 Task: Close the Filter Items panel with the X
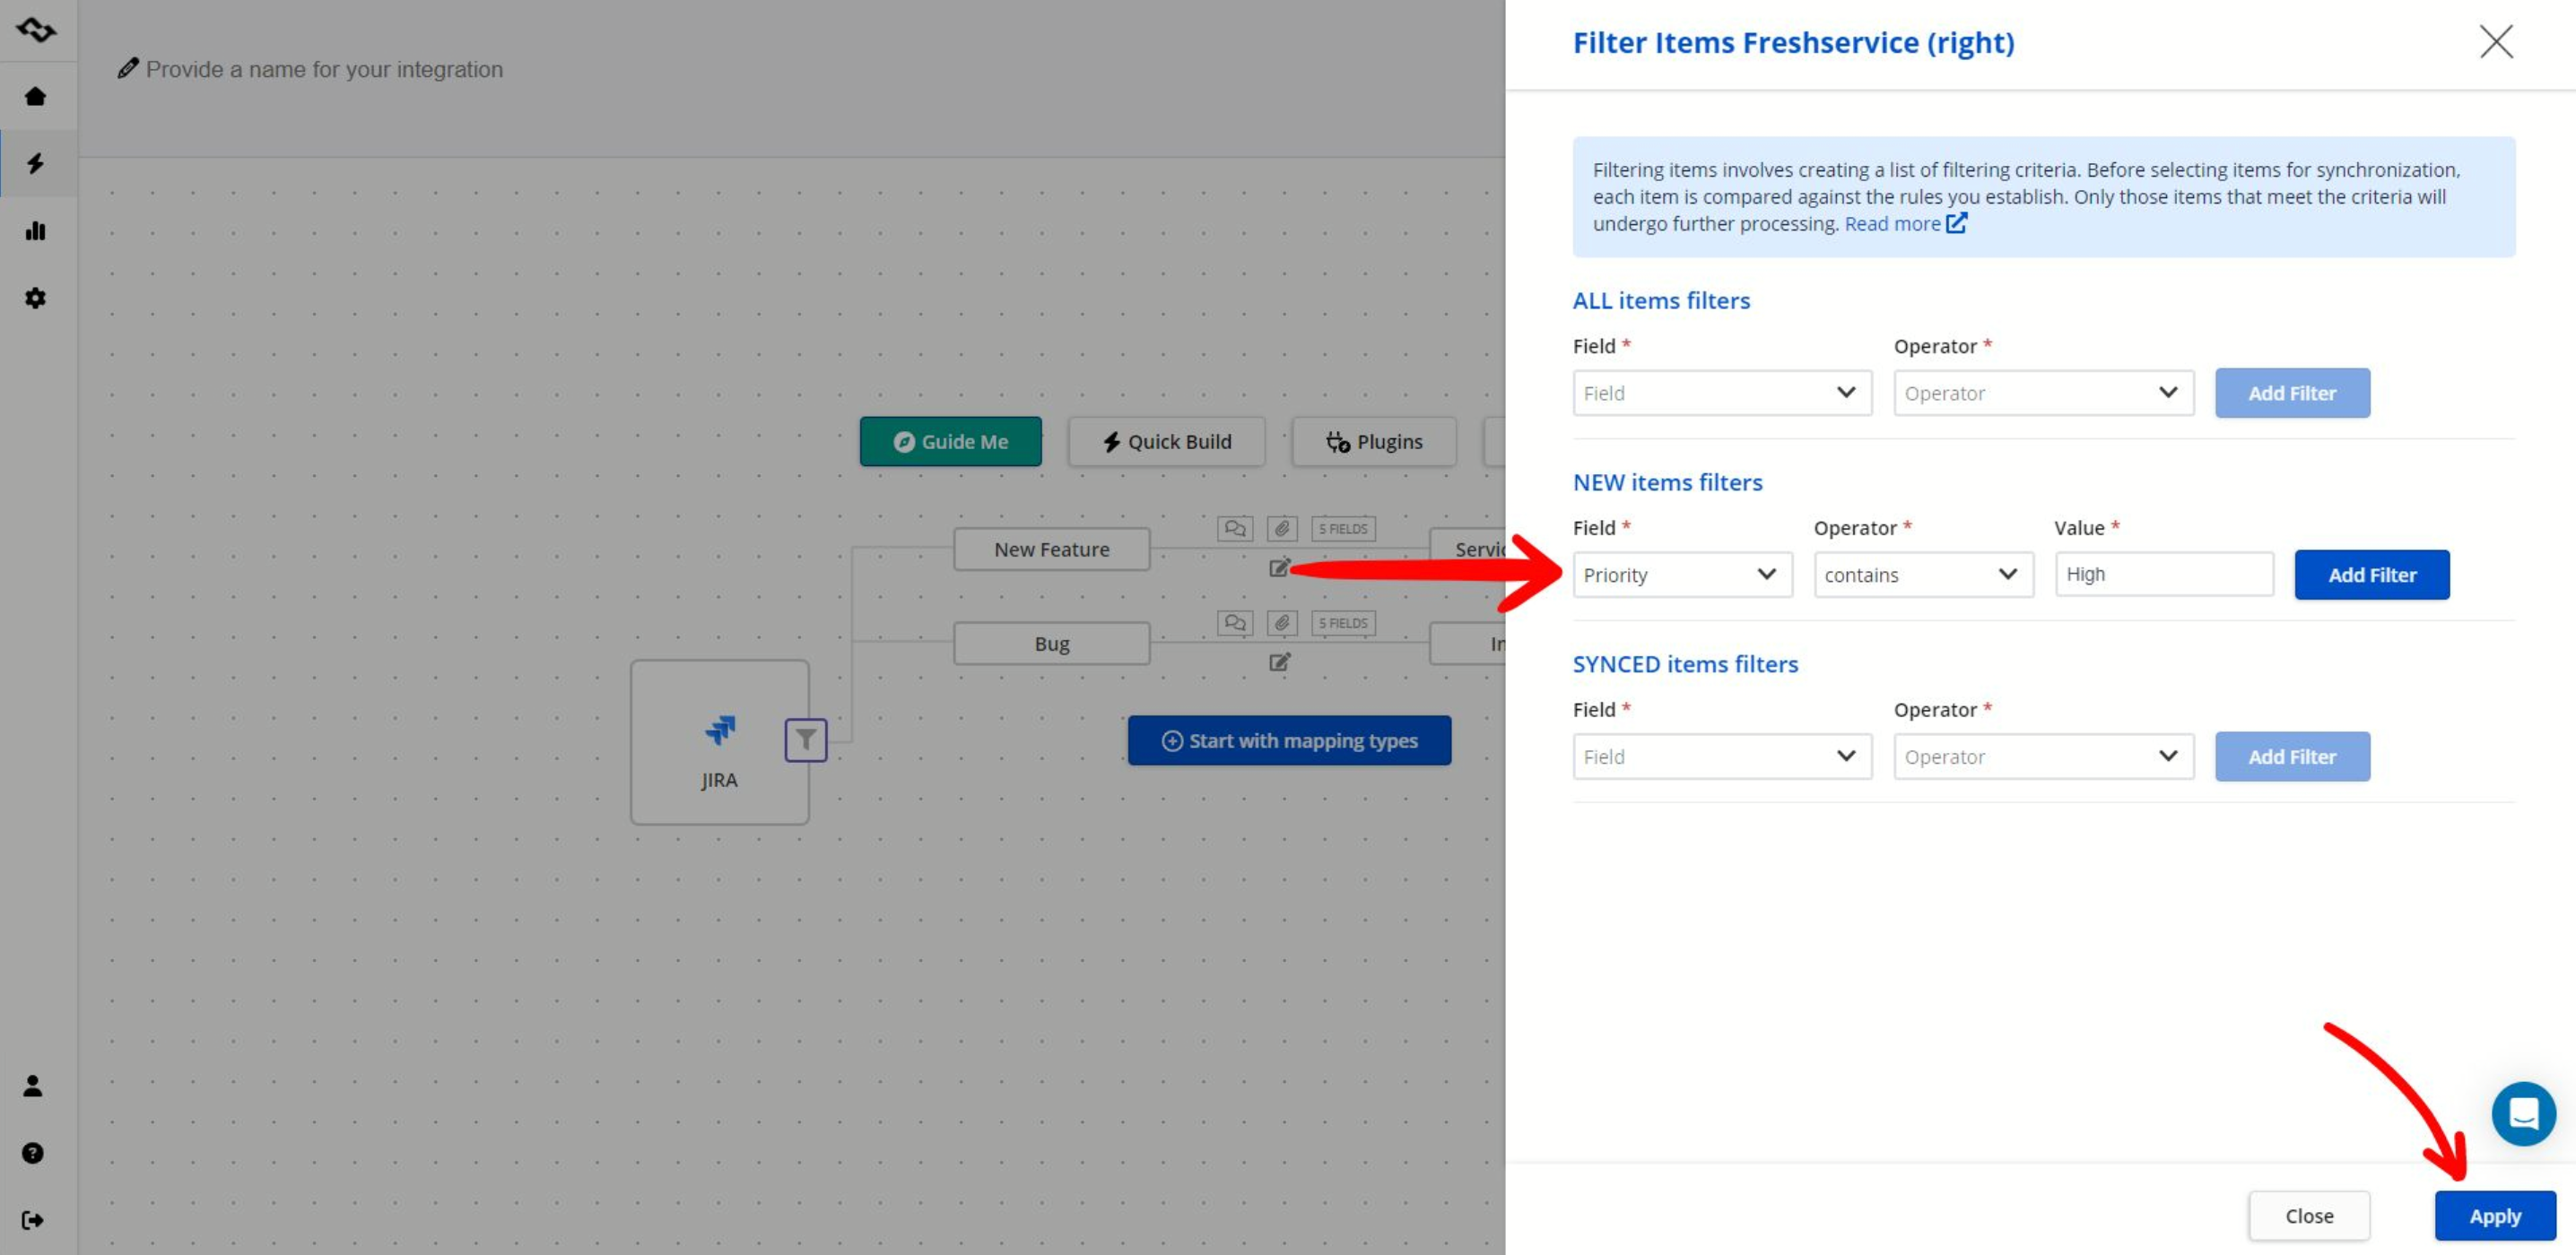click(x=2496, y=42)
